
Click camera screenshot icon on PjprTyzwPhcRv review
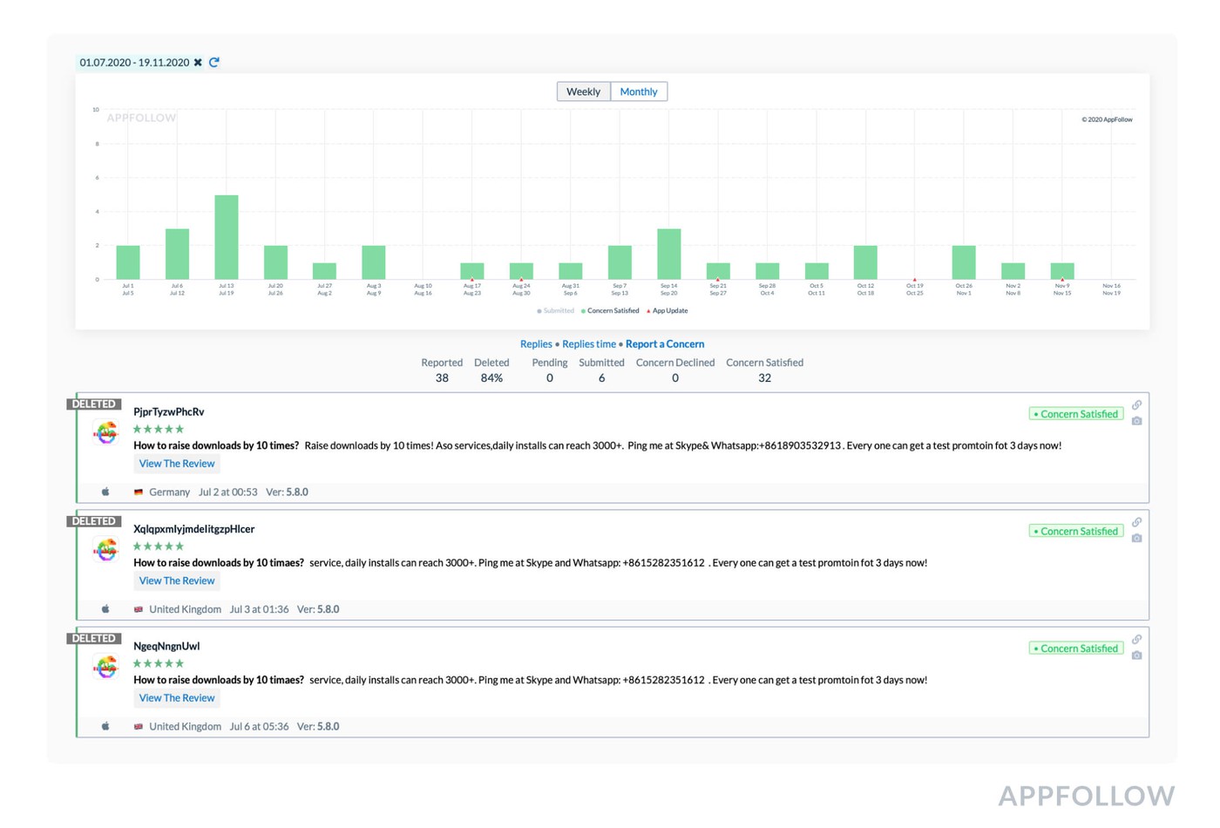click(x=1136, y=421)
